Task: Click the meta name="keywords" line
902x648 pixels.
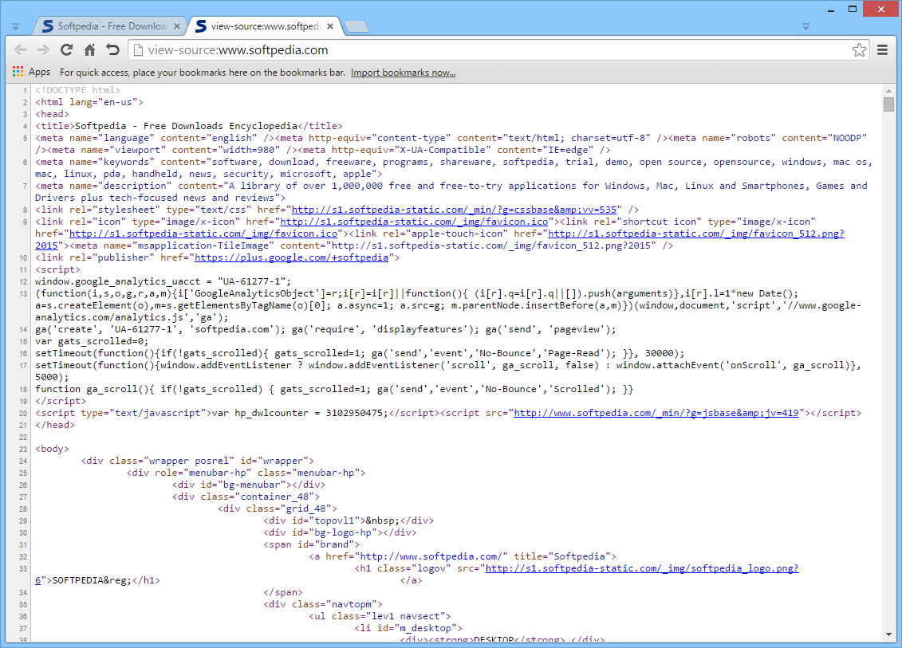Action: pos(454,168)
